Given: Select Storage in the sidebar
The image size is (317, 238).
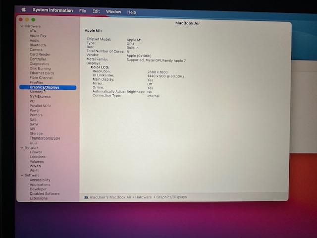Looking at the screenshot, I should [x=36, y=133].
